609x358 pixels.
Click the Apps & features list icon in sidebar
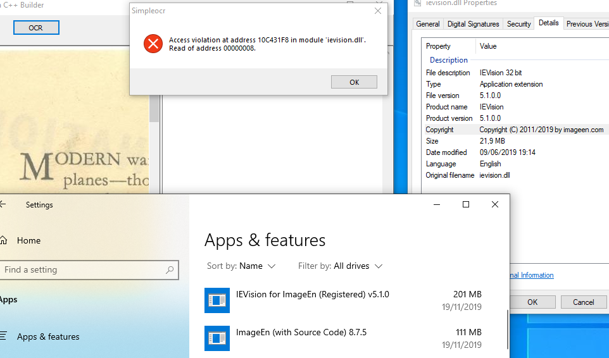click(3, 336)
